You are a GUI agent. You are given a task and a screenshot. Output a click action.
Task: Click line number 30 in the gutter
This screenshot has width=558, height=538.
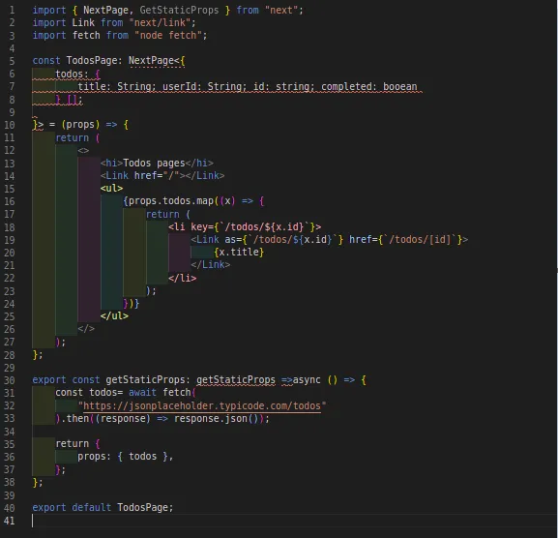tap(10, 380)
